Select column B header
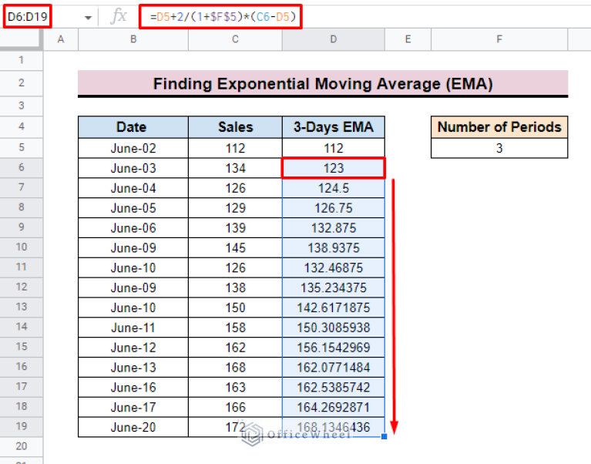 pos(132,40)
